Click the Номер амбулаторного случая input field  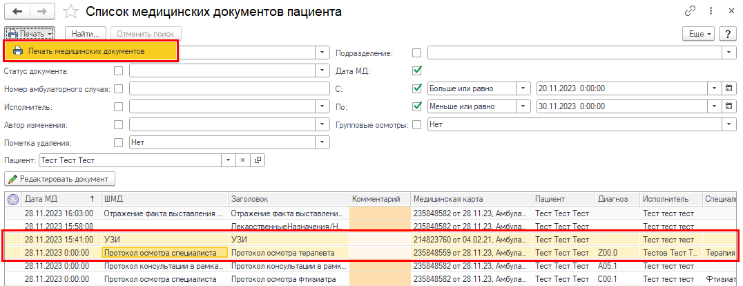(229, 88)
